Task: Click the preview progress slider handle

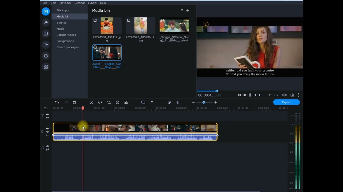Action: tap(217, 91)
